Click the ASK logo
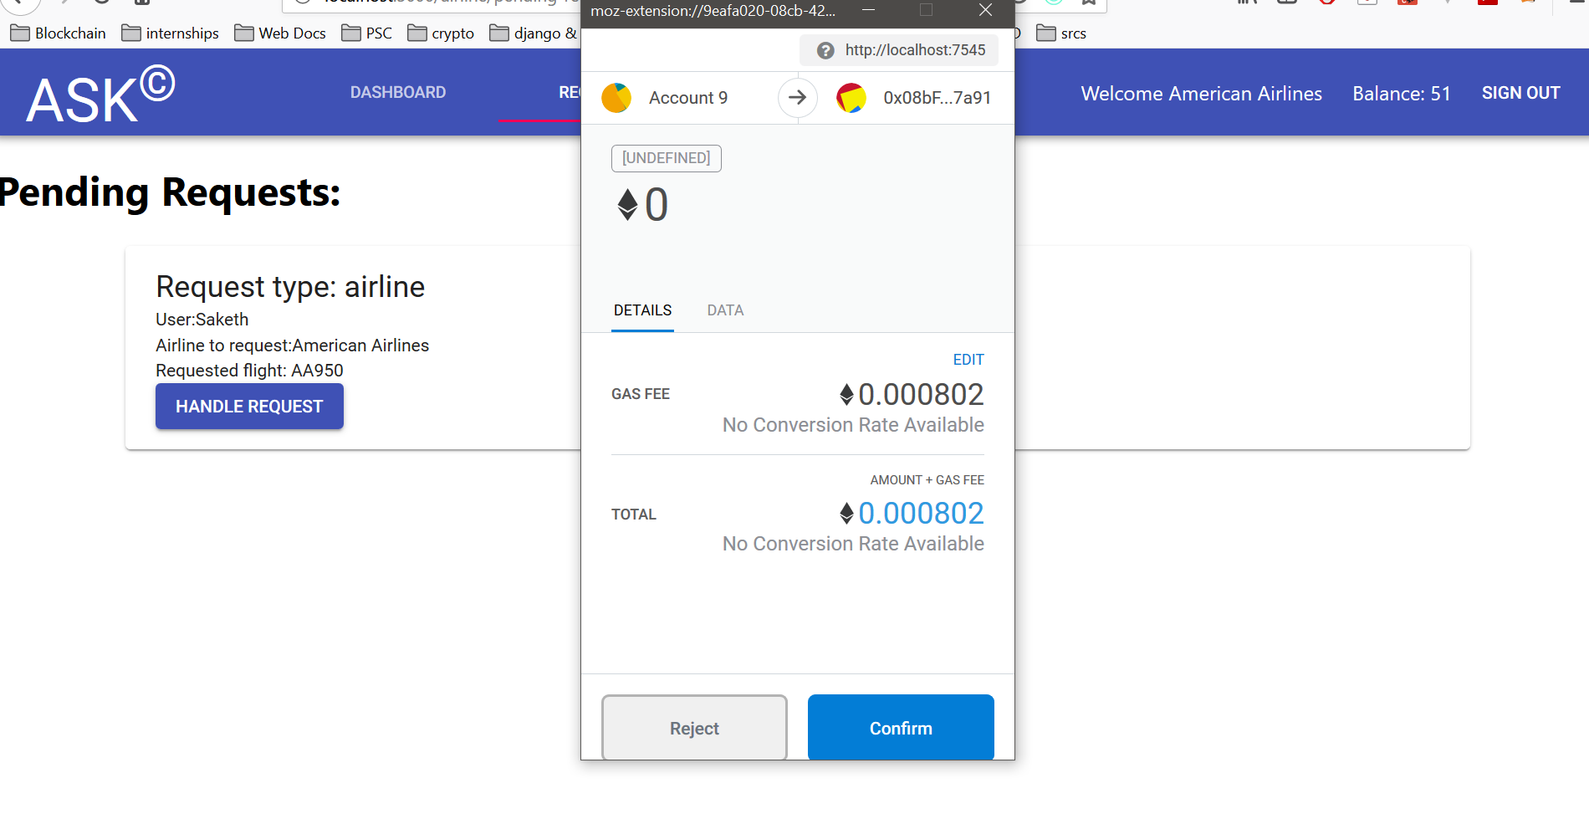This screenshot has height=819, width=1589. (100, 95)
